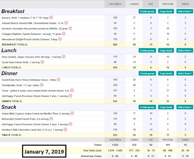Image resolution: width=194 pixels, height=159 pixels.
Task: Remove Great Value Dinner Rolls entry
Action: click(x=42, y=62)
